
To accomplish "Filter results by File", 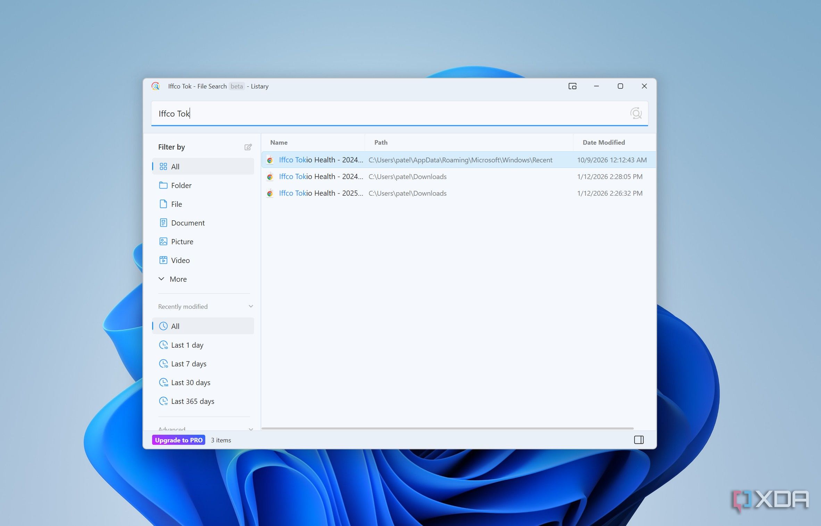I will click(203, 204).
